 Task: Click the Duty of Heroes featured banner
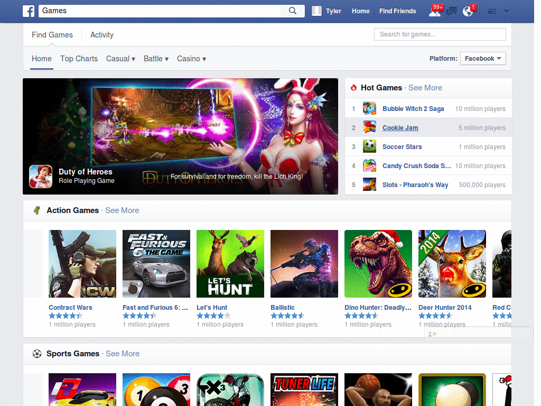point(181,136)
